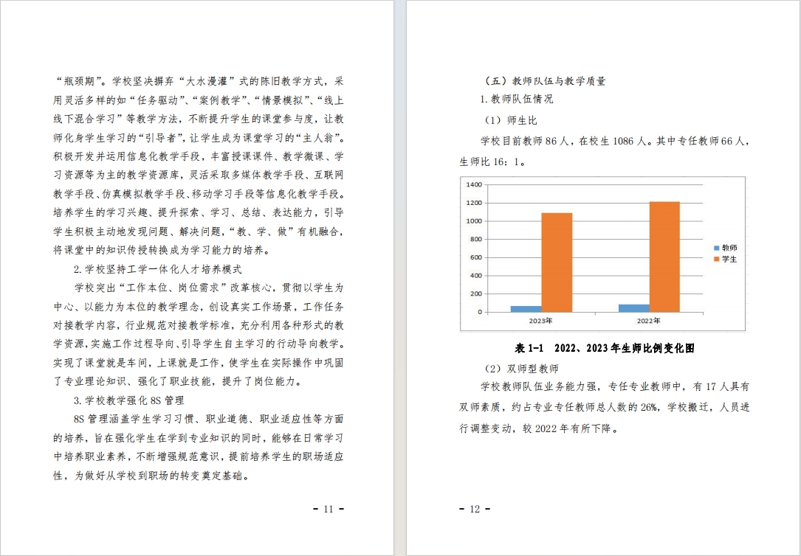Select the orange student bar for 2022年

tap(664, 256)
